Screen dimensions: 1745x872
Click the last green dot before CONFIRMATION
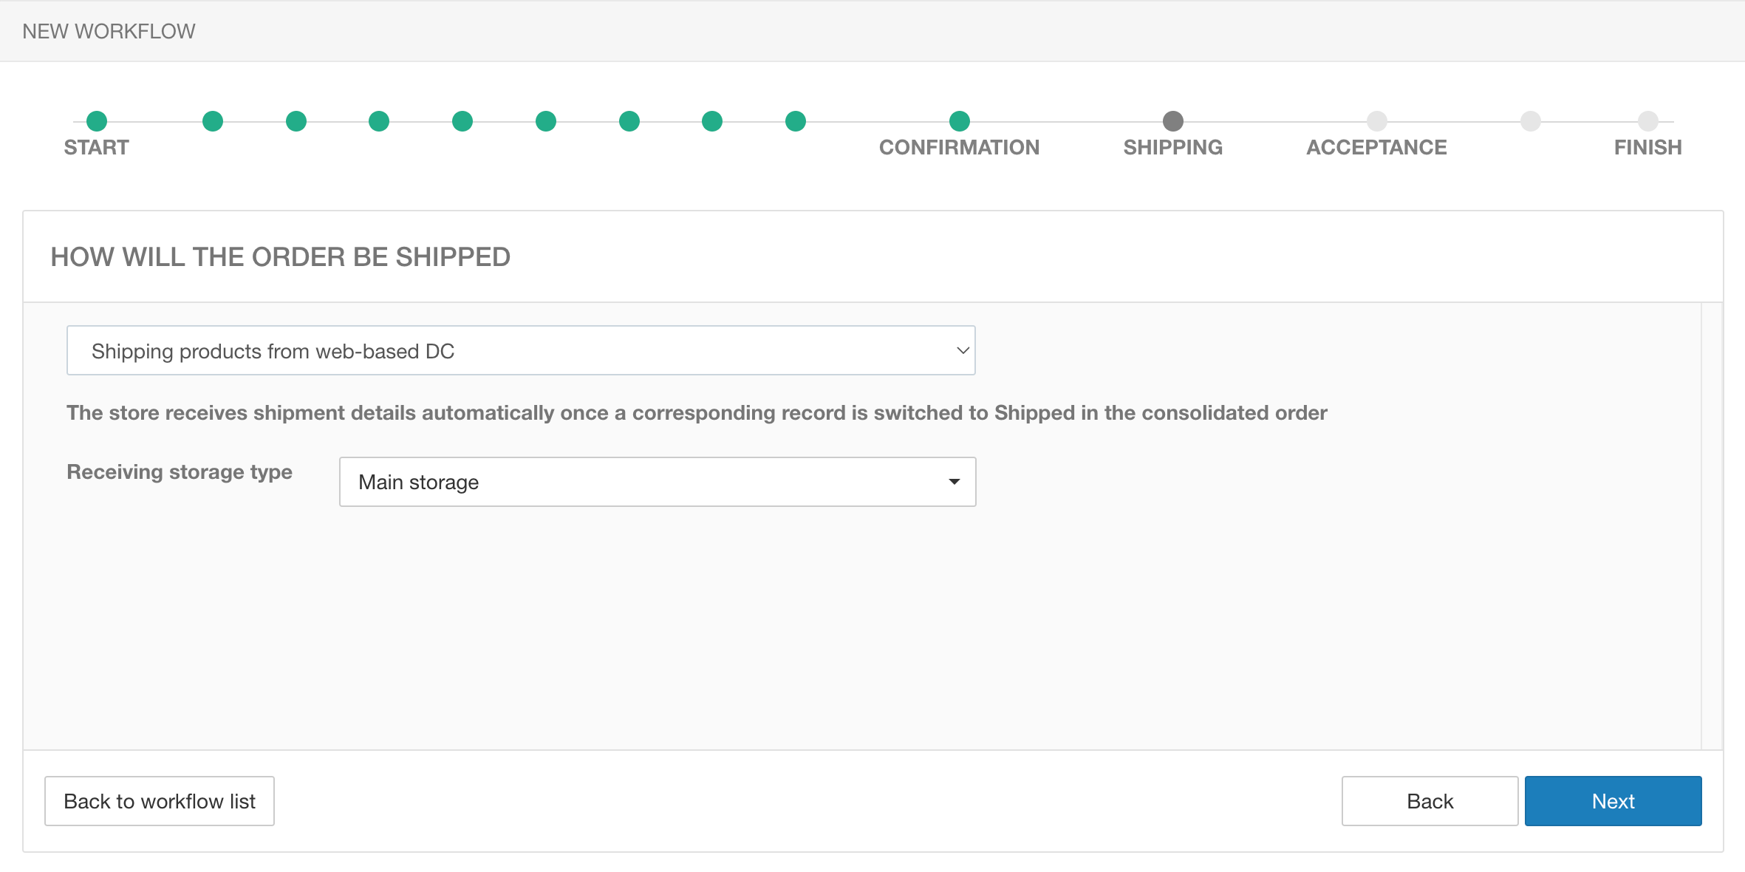coord(795,120)
